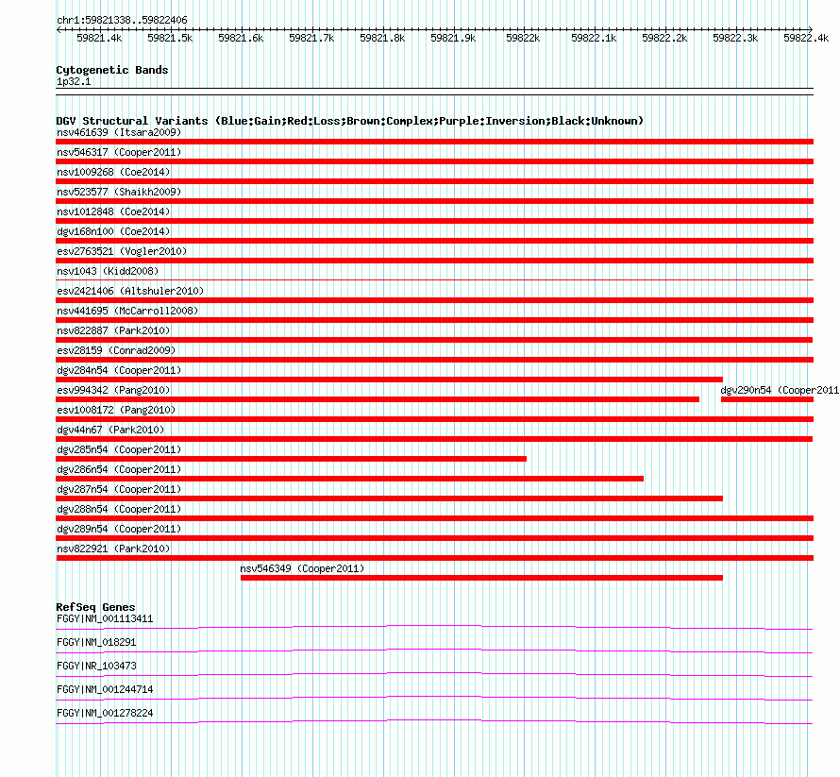Open dgv288n54 (Cooper2011) label
840x777 pixels.
(119, 509)
